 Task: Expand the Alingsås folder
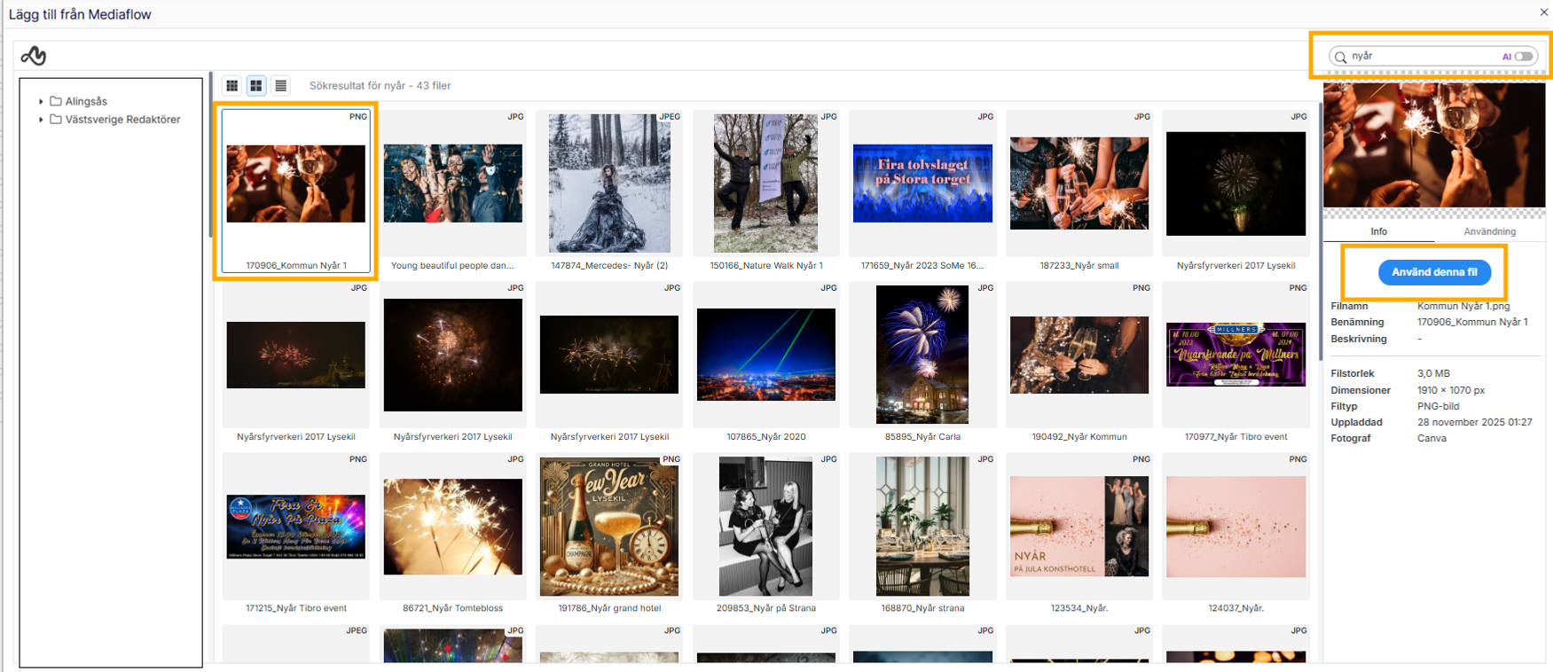click(41, 101)
